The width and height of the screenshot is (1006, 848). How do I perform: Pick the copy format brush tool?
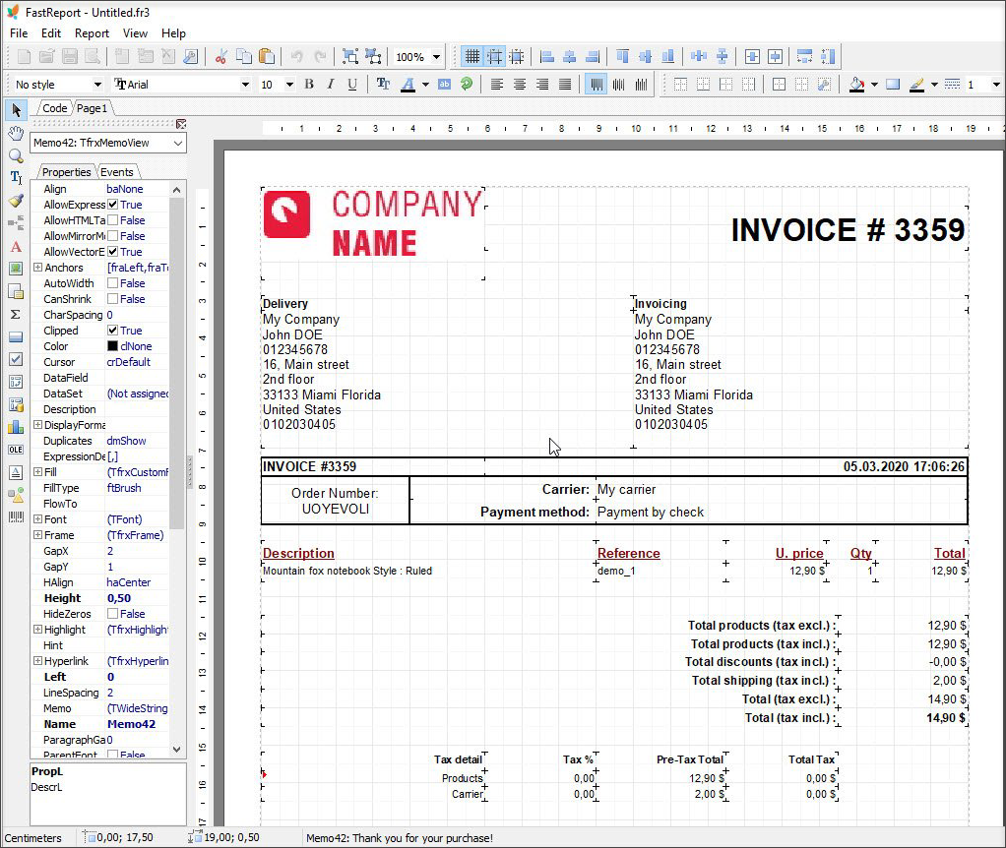[x=16, y=201]
